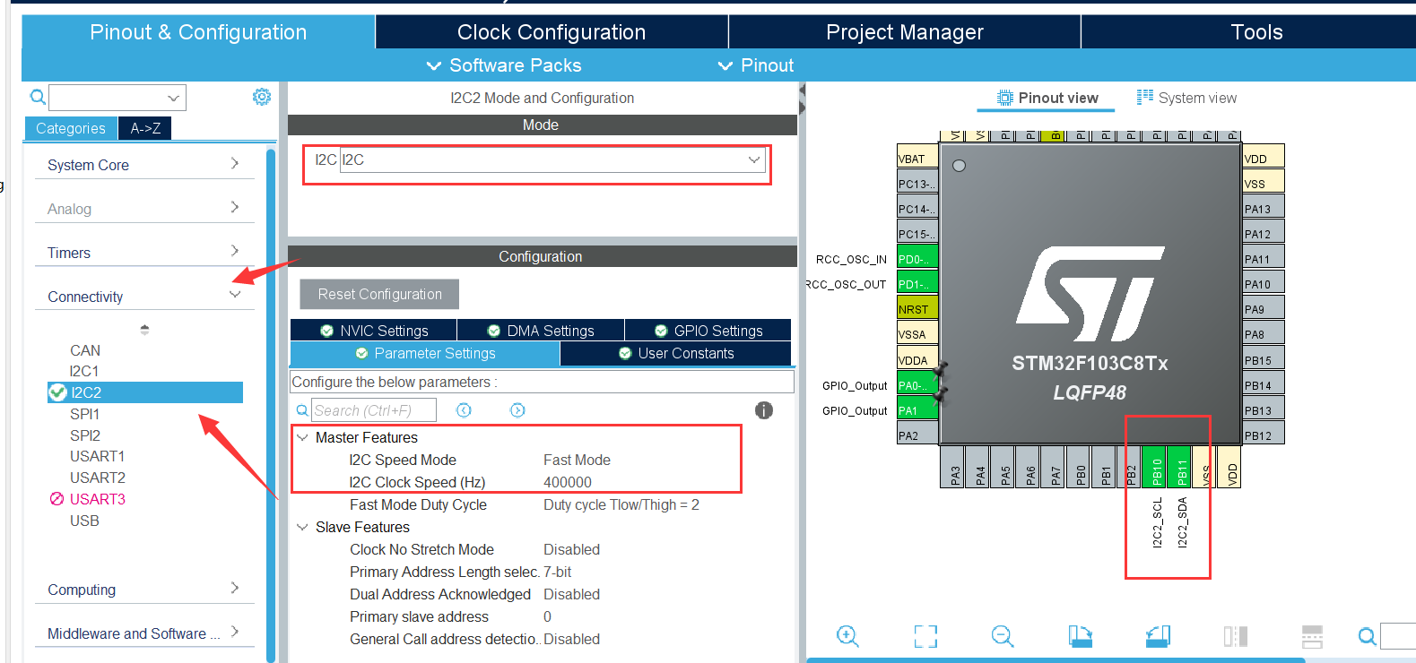Open the Software Packs menu
The image size is (1416, 663).
pyautogui.click(x=504, y=65)
